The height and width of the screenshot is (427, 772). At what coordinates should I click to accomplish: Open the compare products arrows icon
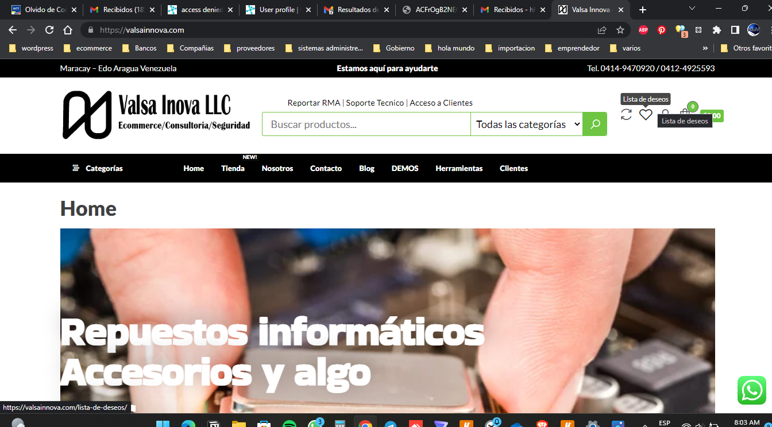point(626,115)
